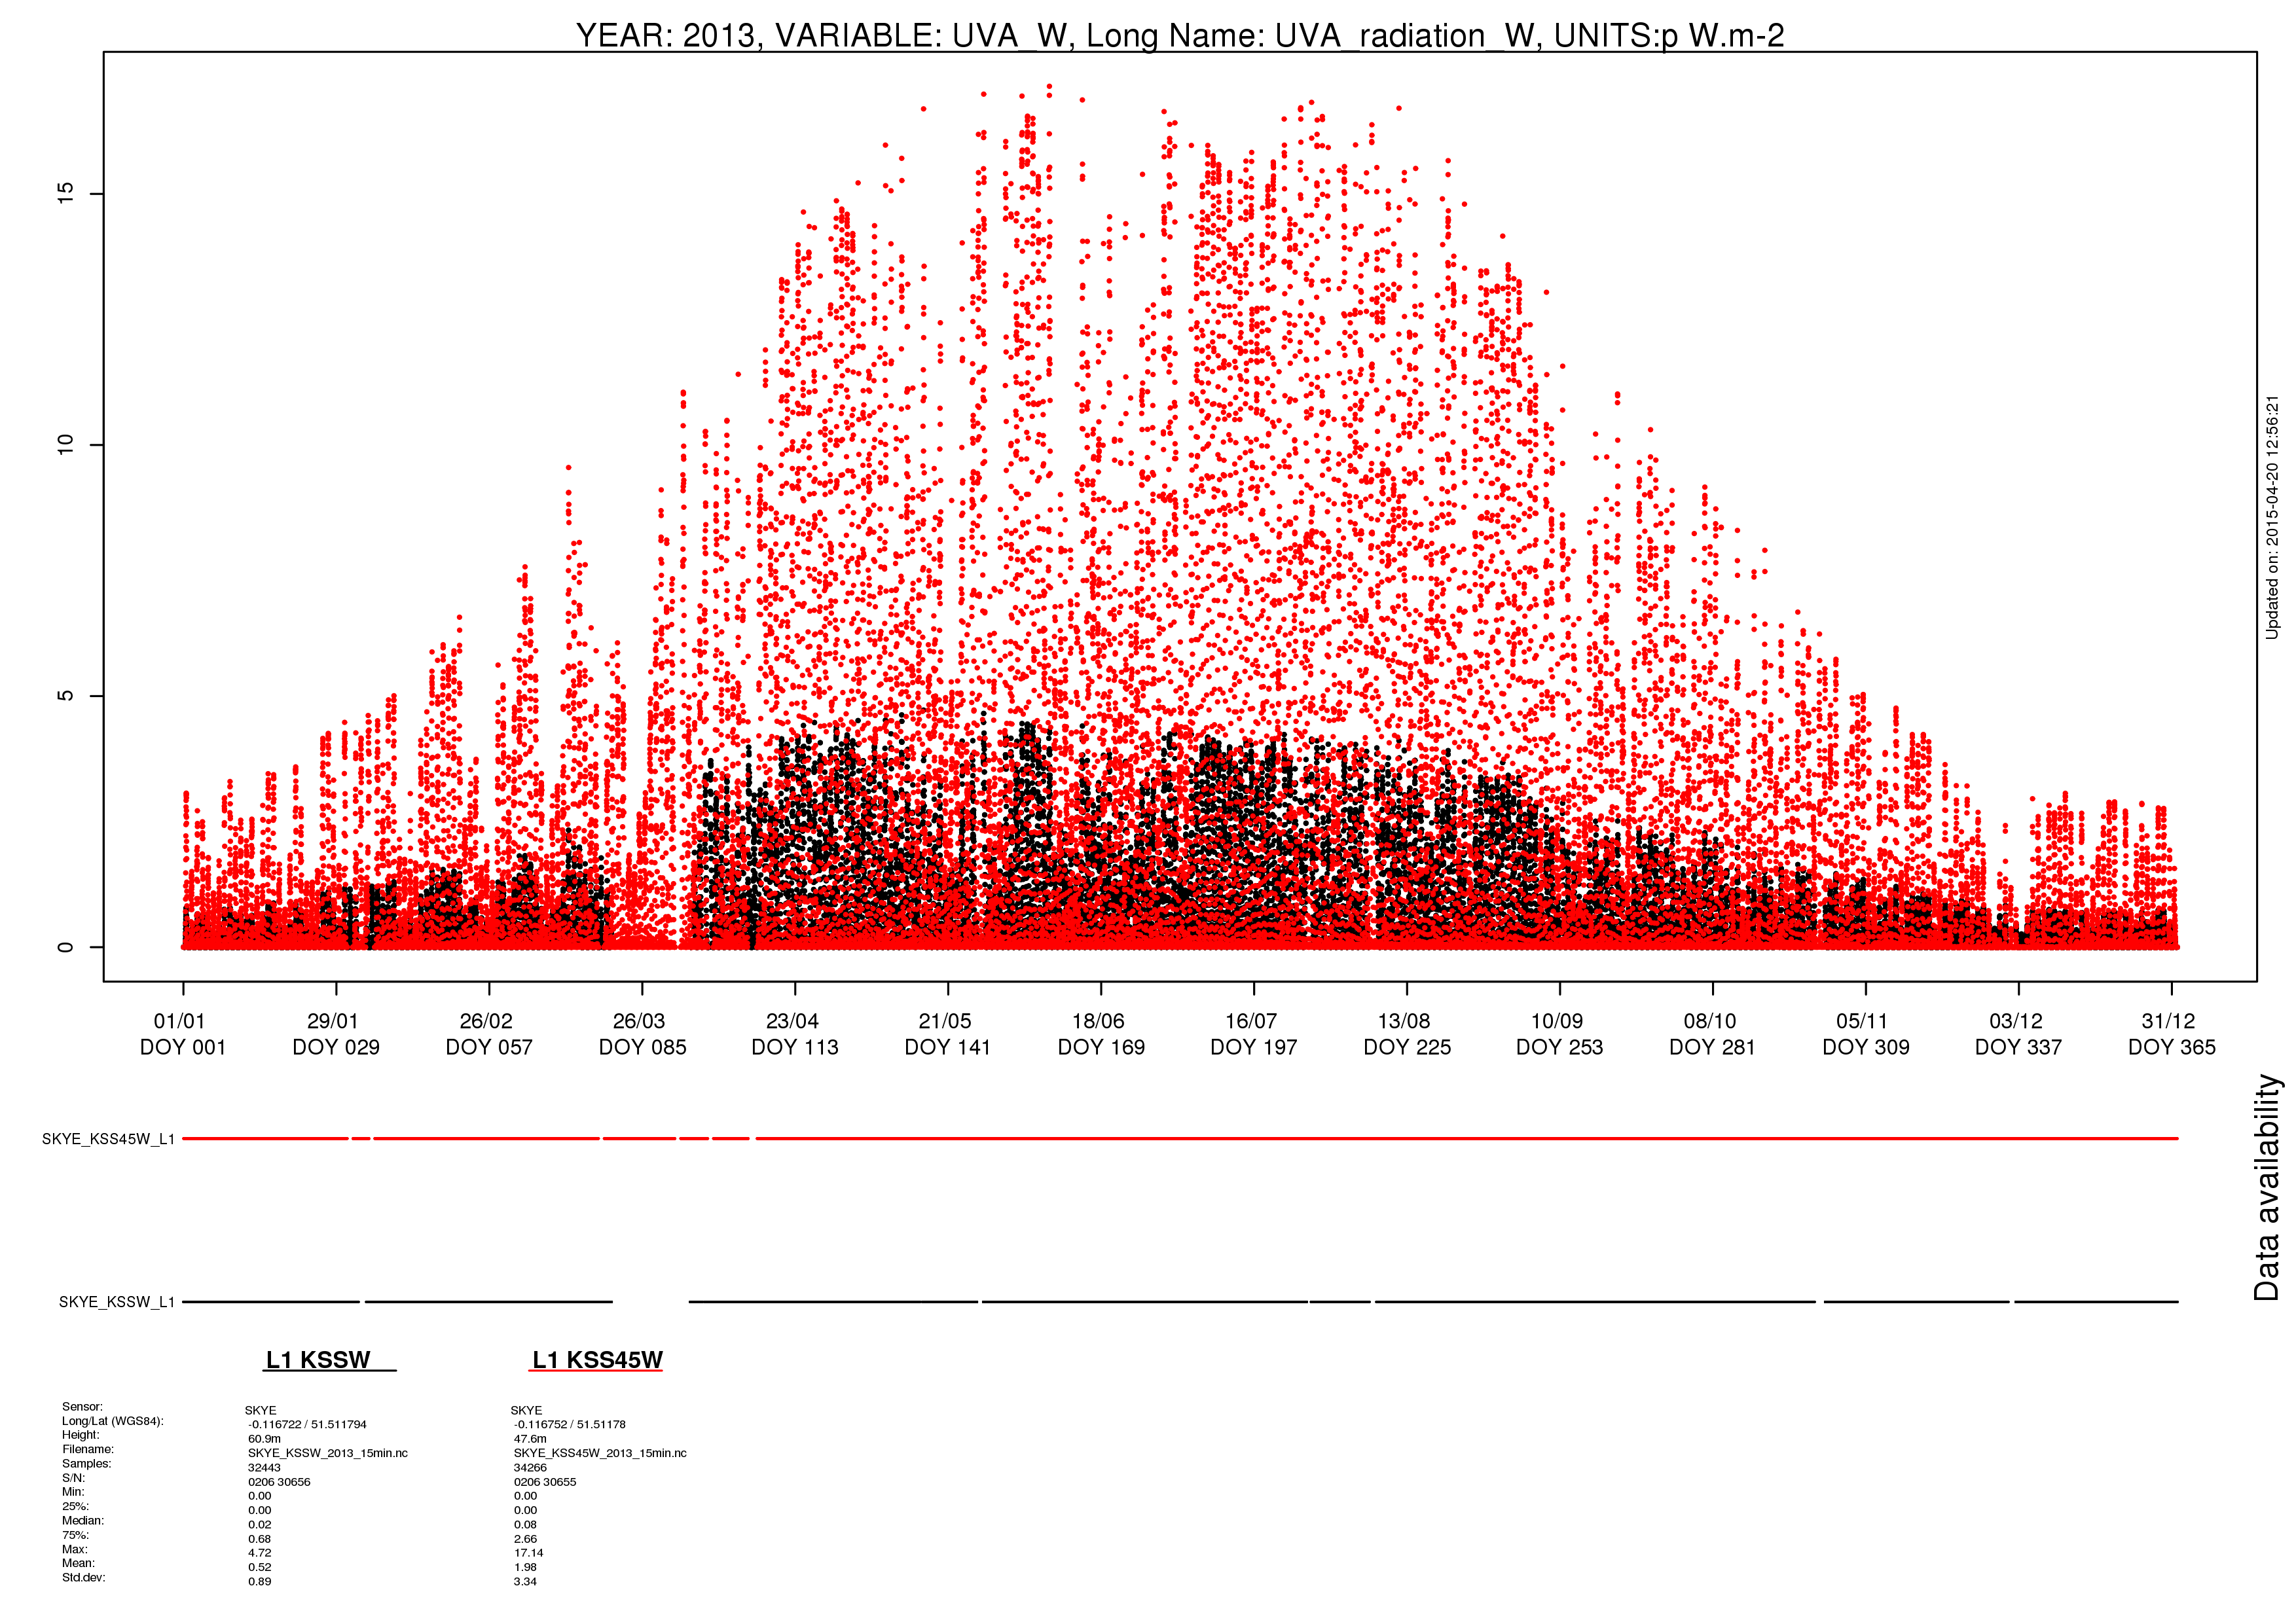Click the x-axis label "DOY 085"
The image size is (2296, 1624).
click(642, 1047)
